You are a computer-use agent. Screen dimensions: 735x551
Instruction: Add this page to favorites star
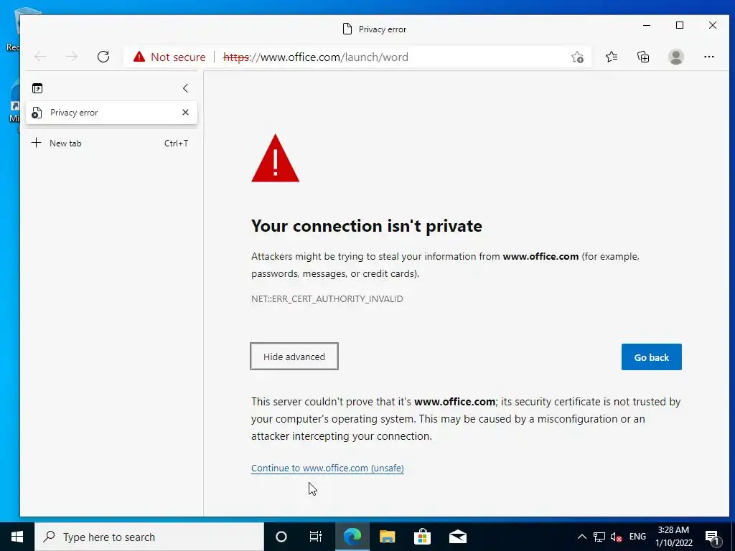click(x=577, y=57)
